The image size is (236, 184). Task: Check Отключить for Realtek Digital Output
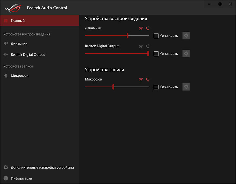click(x=156, y=54)
